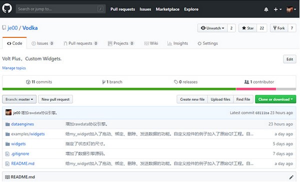Screen dimensions: 300x182
Task: Open the Branch: master dropdown
Action: click(19, 99)
